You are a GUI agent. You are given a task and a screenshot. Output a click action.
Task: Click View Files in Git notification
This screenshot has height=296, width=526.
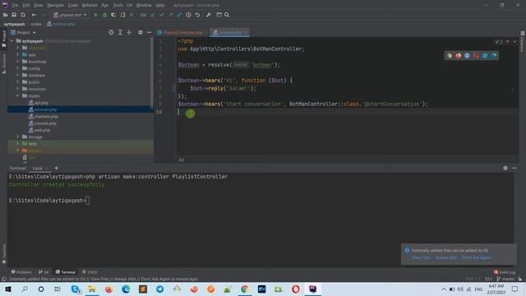[421, 257]
